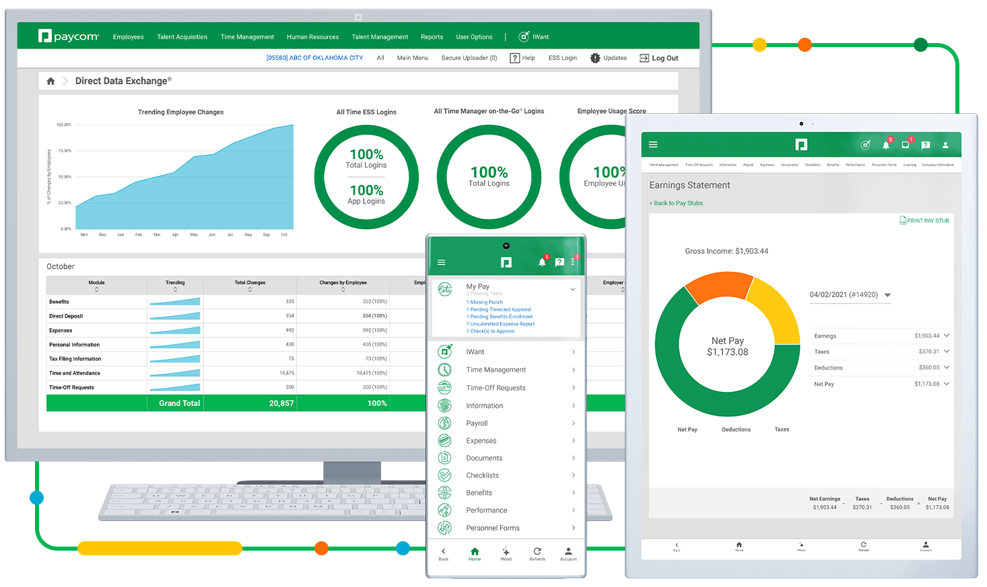Open the Talent Acquisition menu

coord(182,37)
